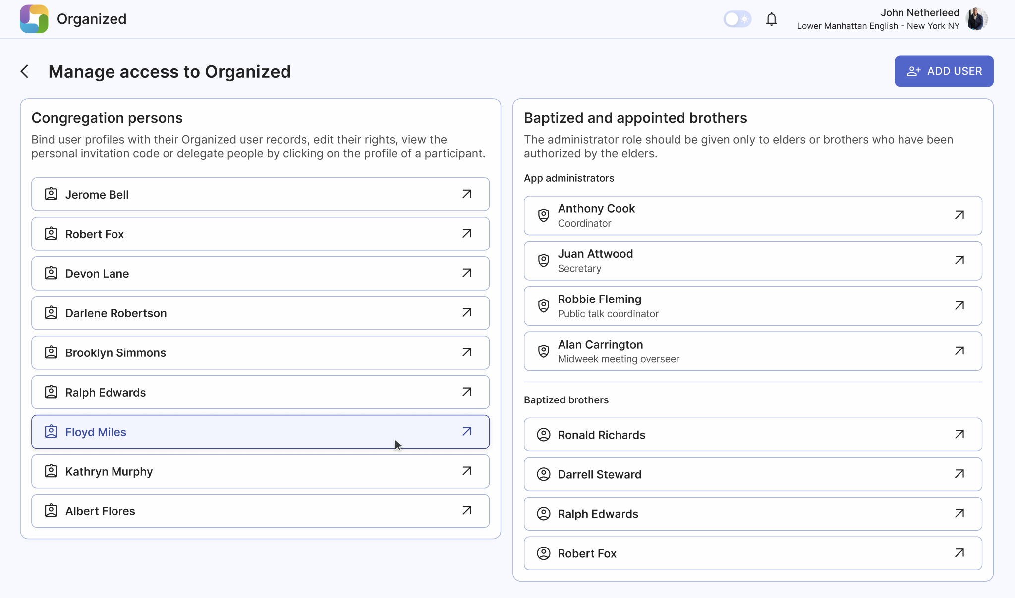Click the ADD USER button

point(944,71)
